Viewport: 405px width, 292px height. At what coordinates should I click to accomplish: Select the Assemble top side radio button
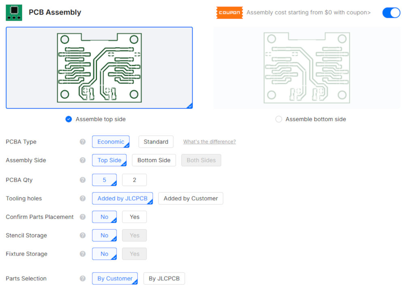69,119
